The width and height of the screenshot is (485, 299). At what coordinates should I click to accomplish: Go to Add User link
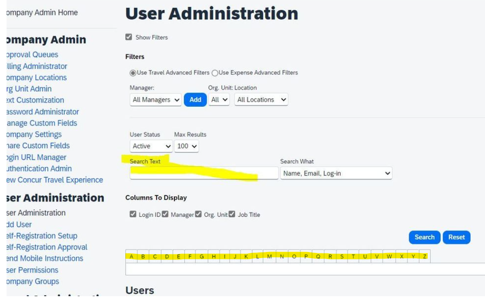[18, 225]
